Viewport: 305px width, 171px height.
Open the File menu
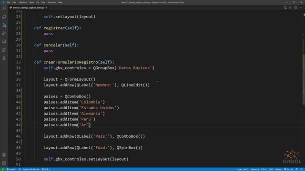(9, 2)
